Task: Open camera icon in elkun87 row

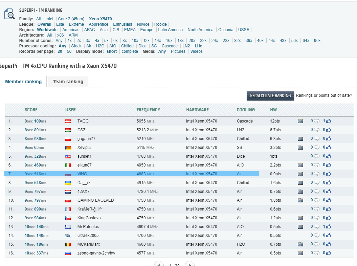Action: 300,165
